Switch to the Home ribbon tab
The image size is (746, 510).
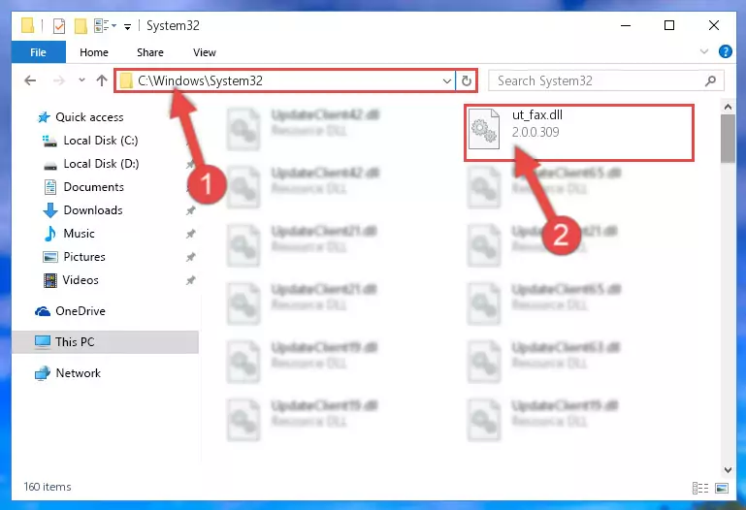[94, 52]
